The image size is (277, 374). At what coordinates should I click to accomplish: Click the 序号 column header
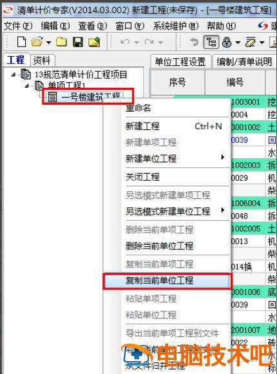[x=177, y=82]
